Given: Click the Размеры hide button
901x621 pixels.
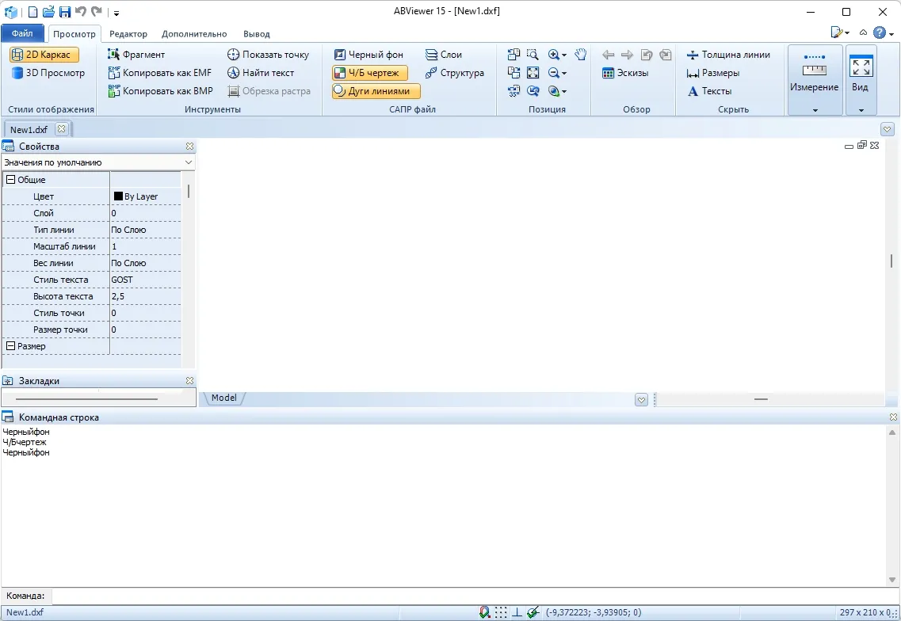Looking at the screenshot, I should coord(713,73).
